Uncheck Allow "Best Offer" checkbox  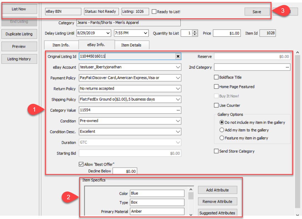[x=81, y=164]
